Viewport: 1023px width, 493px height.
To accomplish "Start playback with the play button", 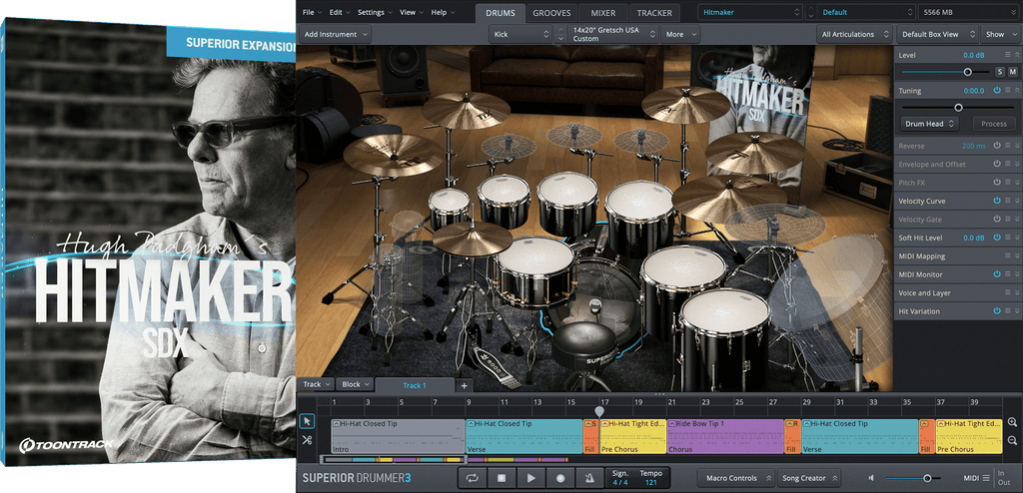I will (x=531, y=478).
